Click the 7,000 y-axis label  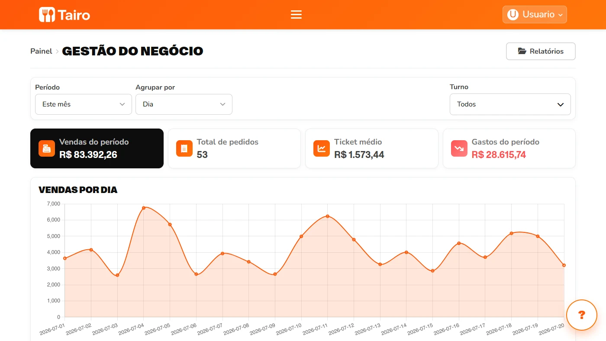[54, 204]
